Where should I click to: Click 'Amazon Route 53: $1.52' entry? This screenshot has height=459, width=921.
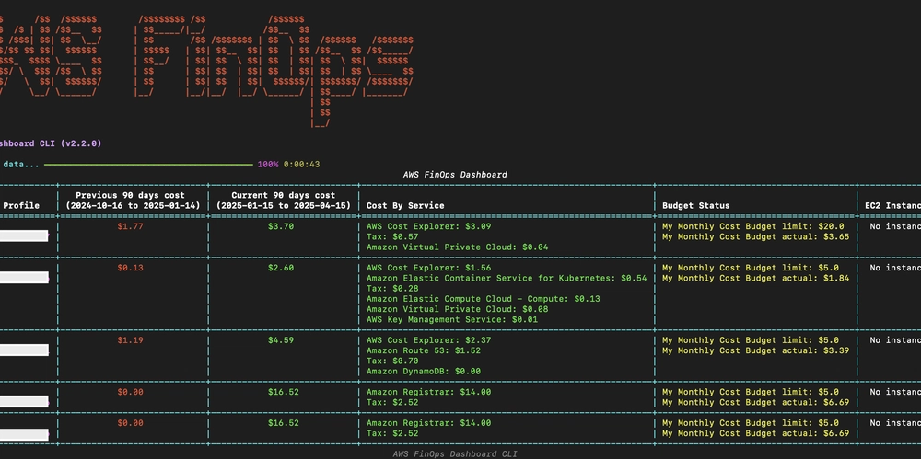tap(424, 350)
